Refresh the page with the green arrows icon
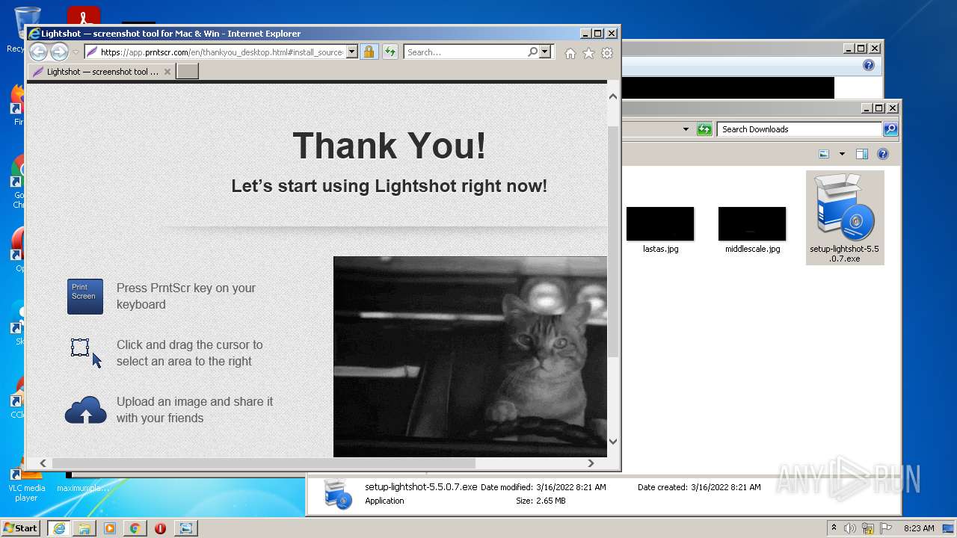 [390, 52]
